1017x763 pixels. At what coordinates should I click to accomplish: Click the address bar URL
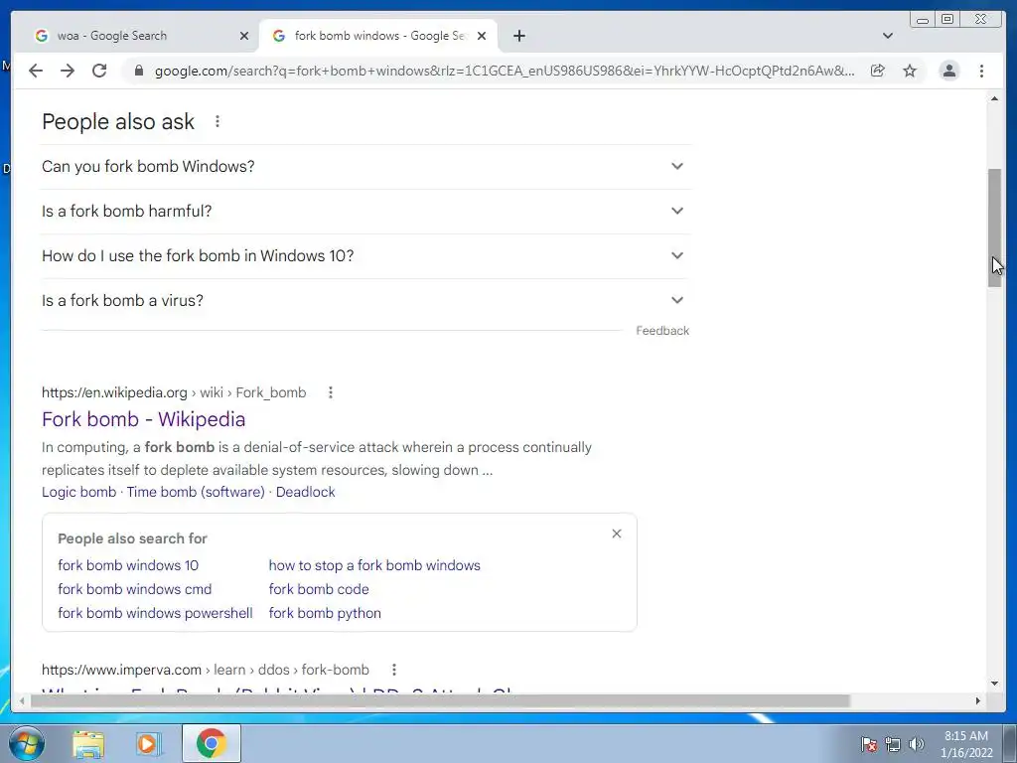(504, 71)
